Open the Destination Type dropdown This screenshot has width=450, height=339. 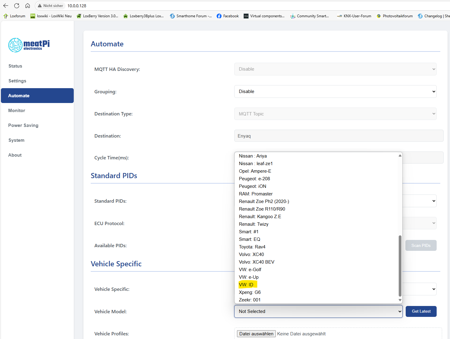click(335, 114)
